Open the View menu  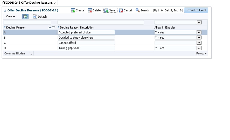10,16
